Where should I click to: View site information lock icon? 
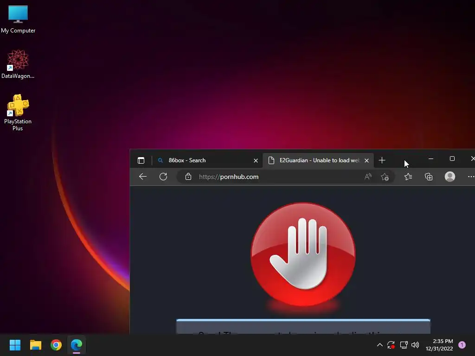[x=188, y=177]
